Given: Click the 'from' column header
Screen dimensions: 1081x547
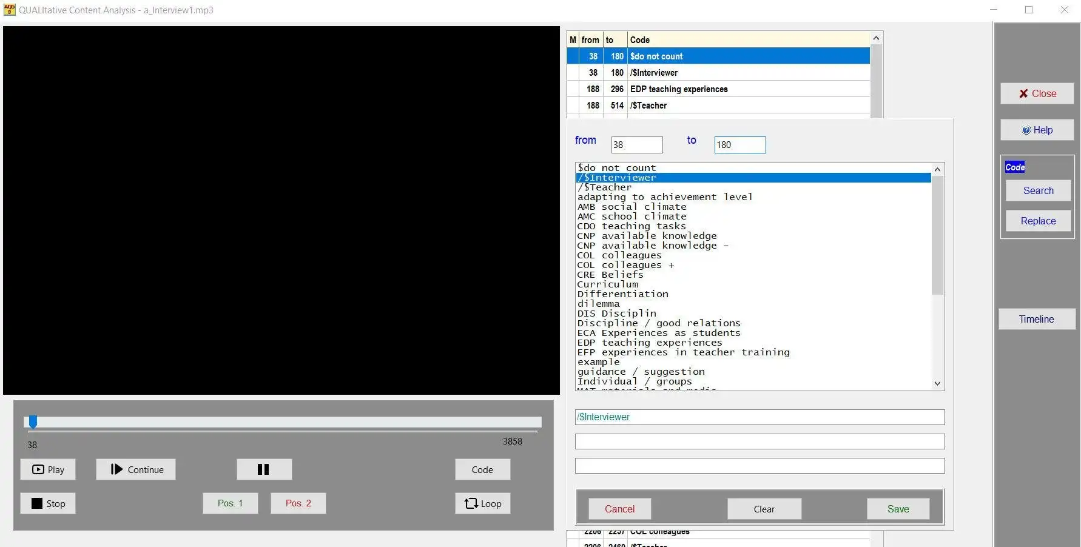Looking at the screenshot, I should coord(590,40).
